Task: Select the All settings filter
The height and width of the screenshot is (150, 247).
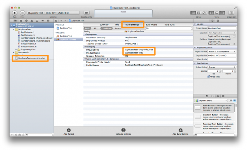Action: coord(95,28)
